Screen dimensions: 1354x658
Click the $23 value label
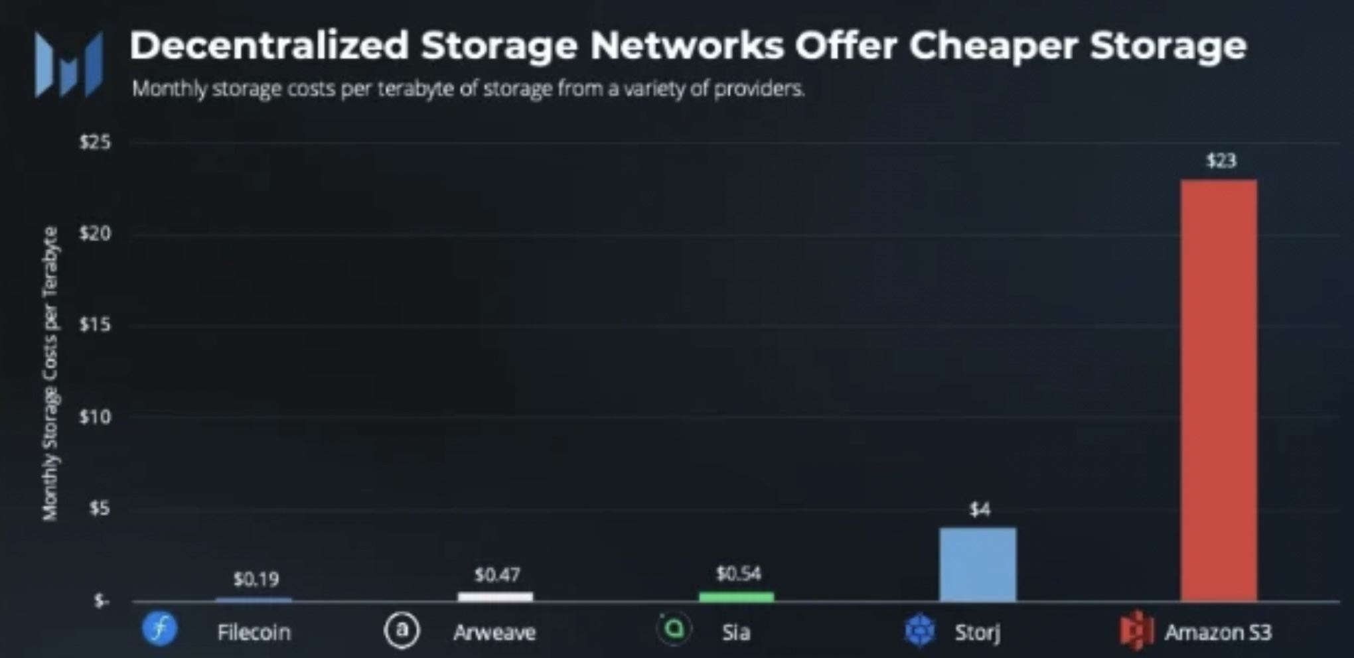1221,161
